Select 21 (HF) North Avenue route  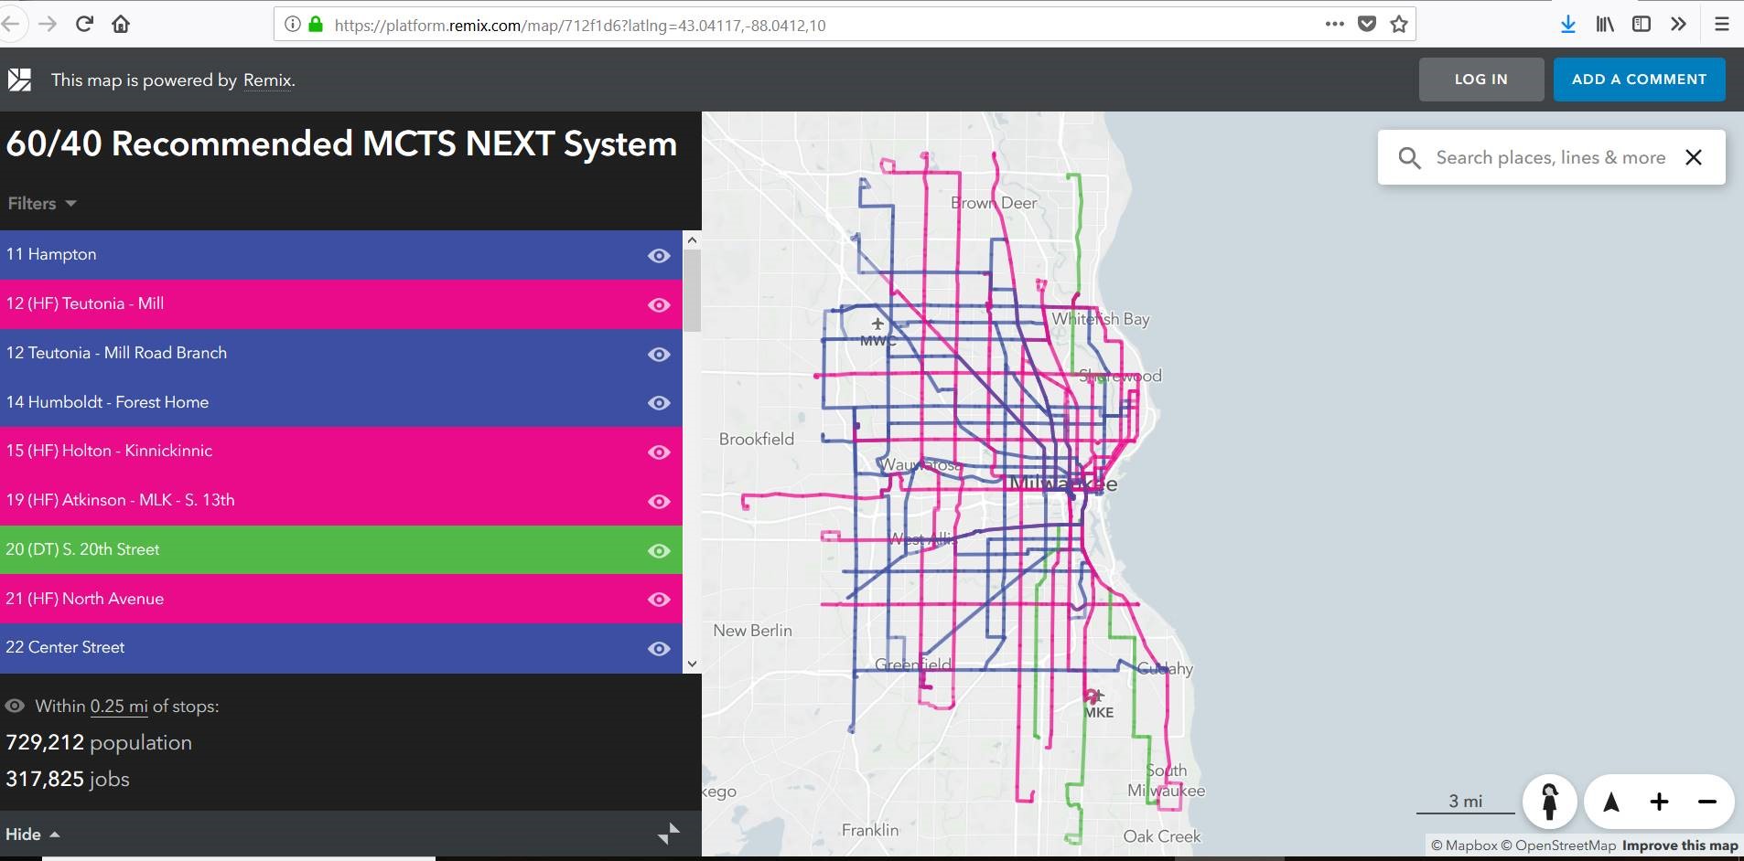point(84,599)
